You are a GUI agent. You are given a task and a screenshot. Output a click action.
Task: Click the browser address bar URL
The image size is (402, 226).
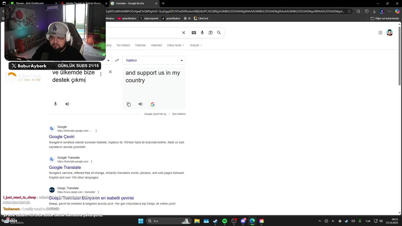[225, 11]
